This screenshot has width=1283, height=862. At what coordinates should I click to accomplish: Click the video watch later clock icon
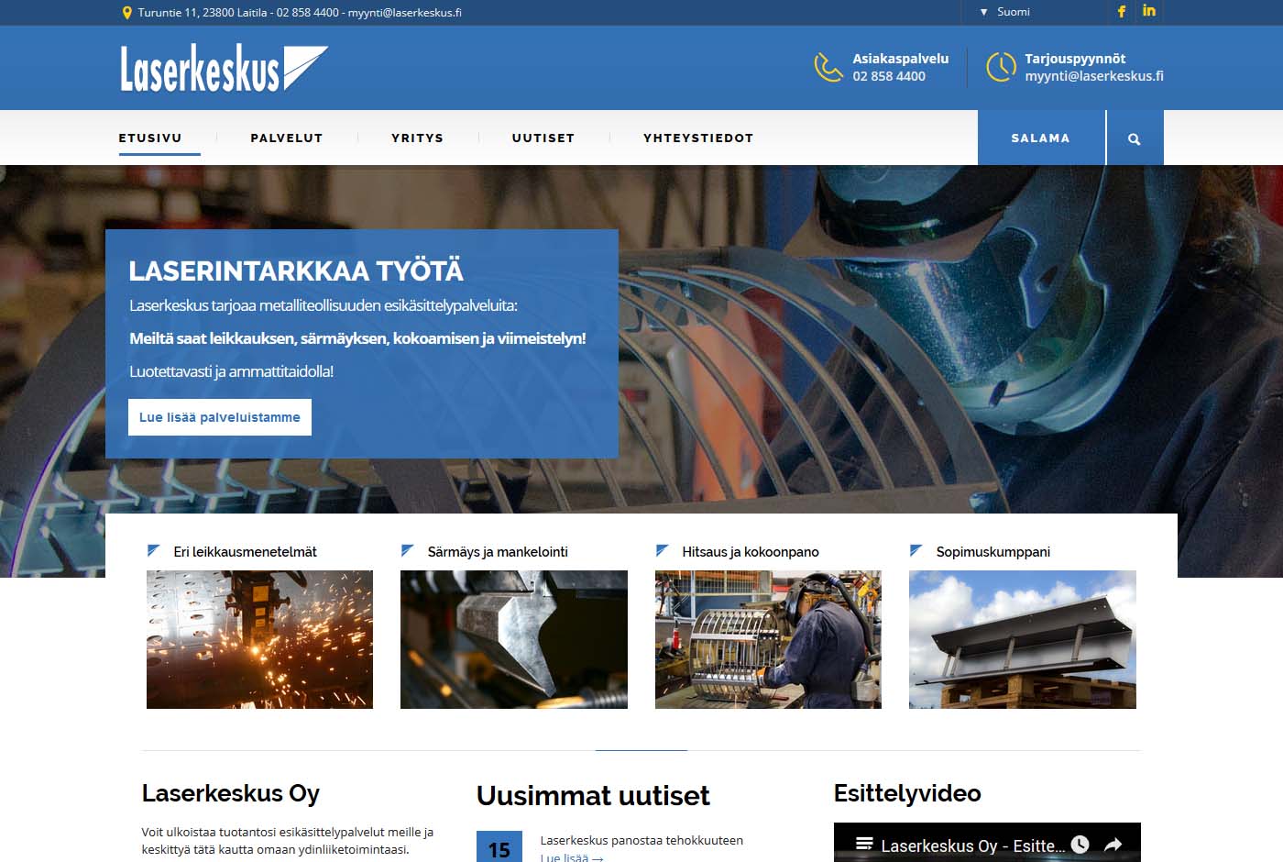coord(1080,845)
